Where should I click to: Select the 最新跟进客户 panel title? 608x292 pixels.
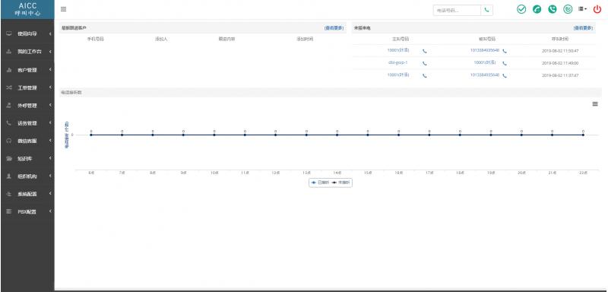point(74,28)
